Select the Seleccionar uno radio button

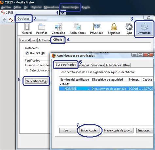[x=27, y=71]
